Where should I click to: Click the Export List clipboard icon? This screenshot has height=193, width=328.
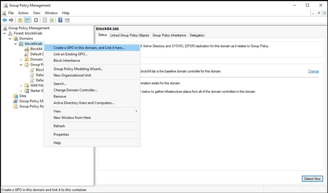36,20
